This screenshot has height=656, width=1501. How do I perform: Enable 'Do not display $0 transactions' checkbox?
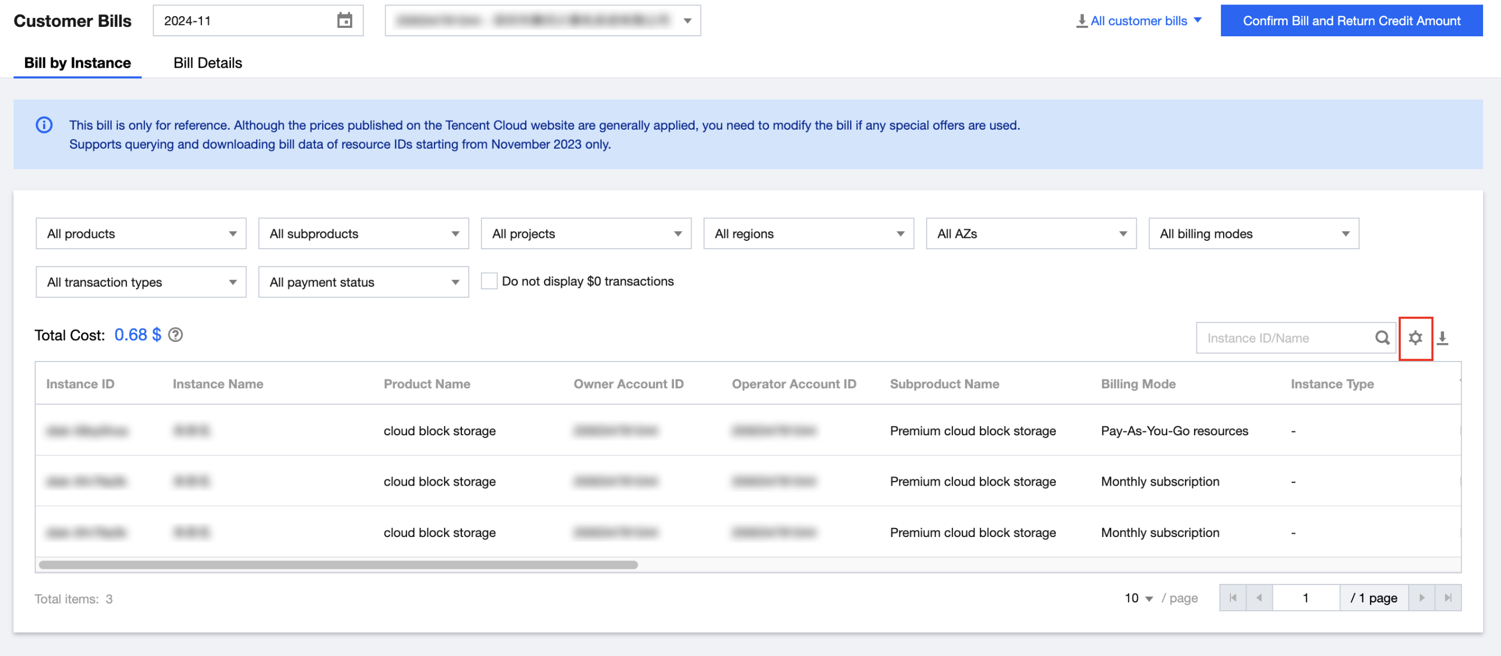(x=489, y=281)
